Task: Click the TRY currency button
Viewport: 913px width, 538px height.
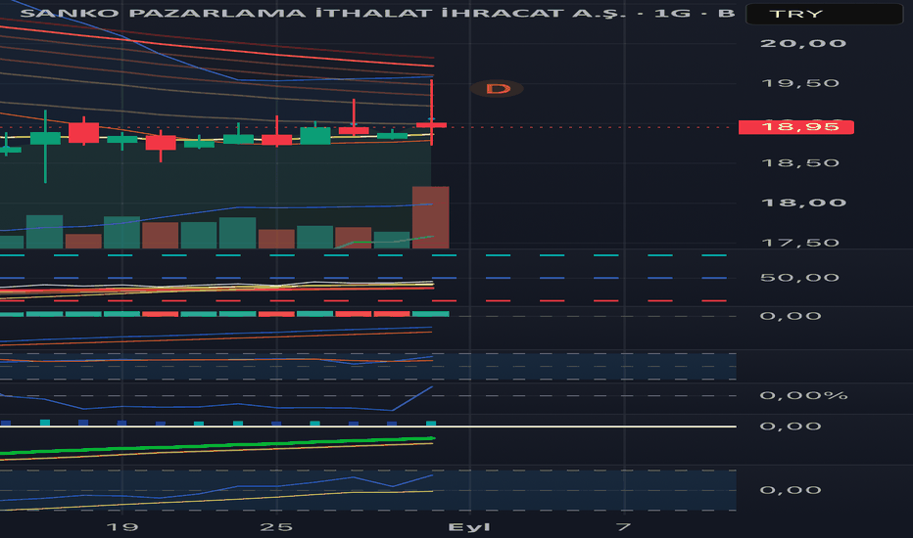Action: [x=824, y=14]
